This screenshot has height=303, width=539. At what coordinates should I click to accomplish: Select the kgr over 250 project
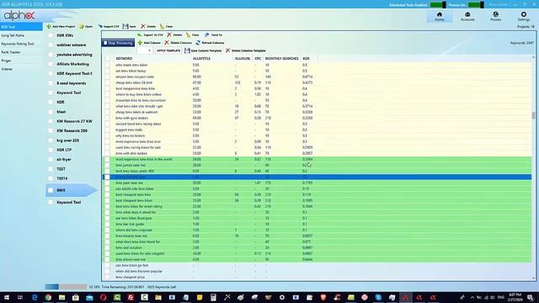pos(67,141)
